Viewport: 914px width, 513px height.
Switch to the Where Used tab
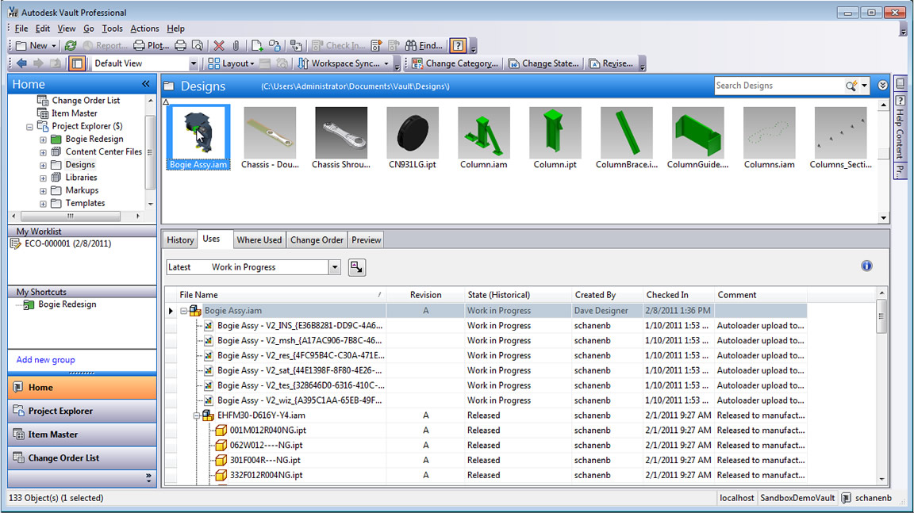click(259, 240)
